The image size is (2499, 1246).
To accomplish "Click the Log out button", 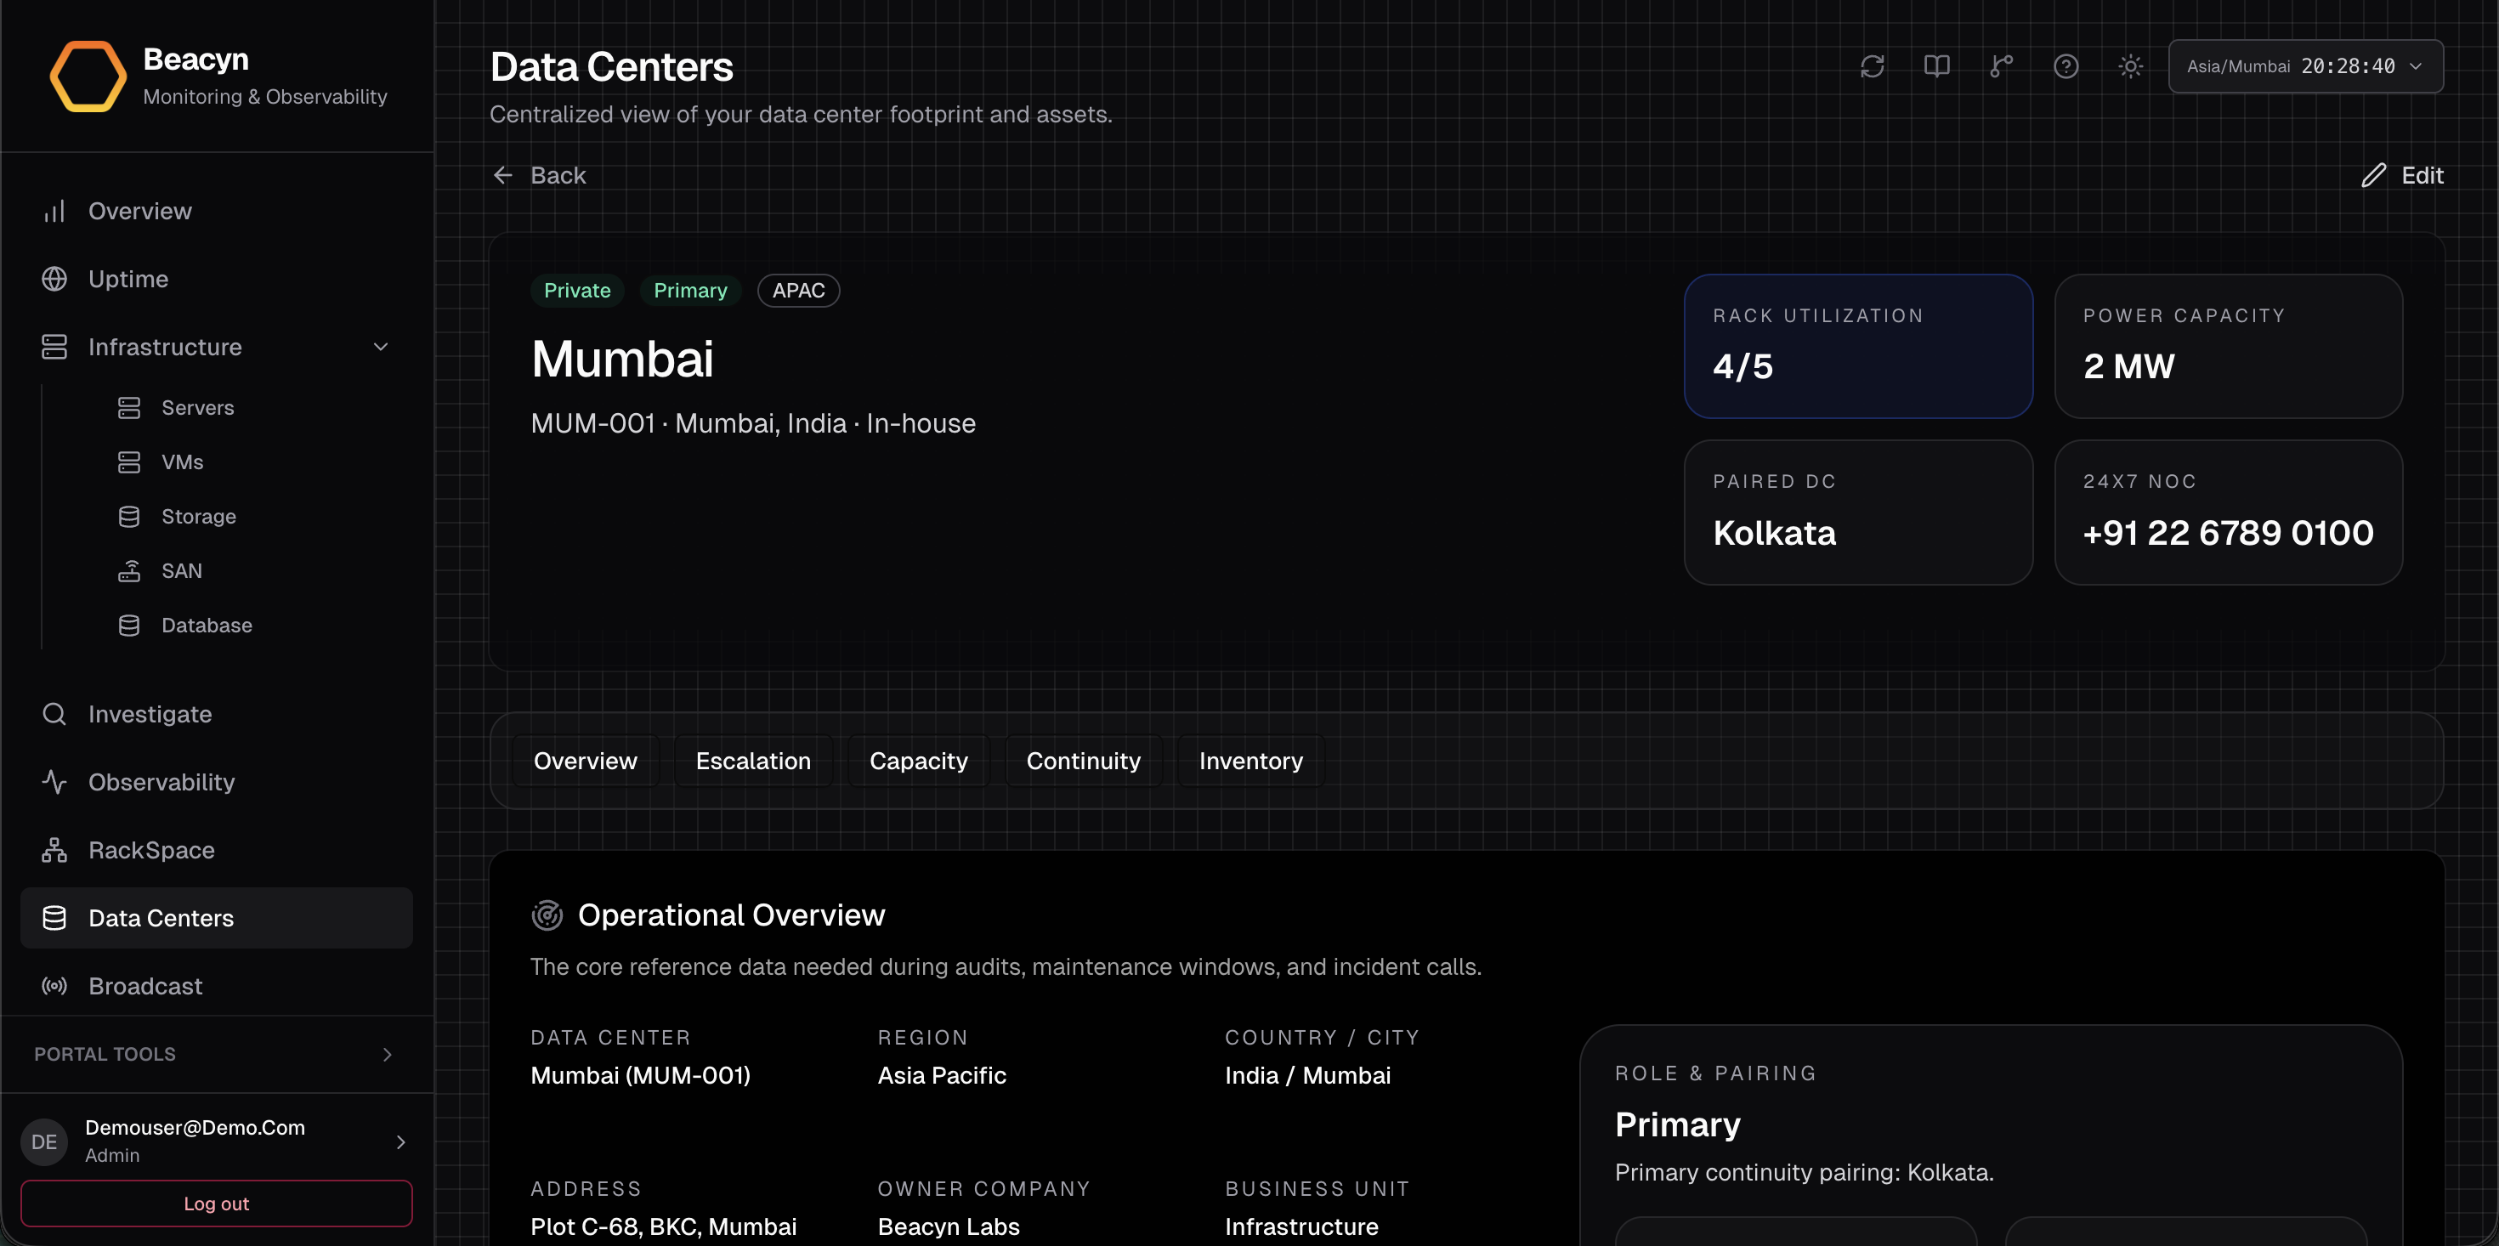I will 215,1204.
